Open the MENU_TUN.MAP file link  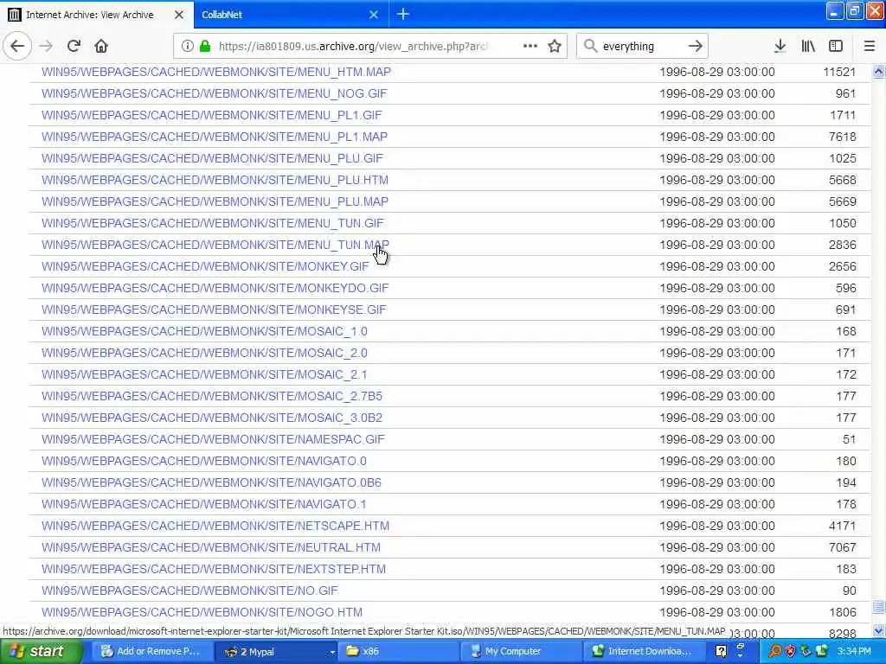[x=215, y=245]
